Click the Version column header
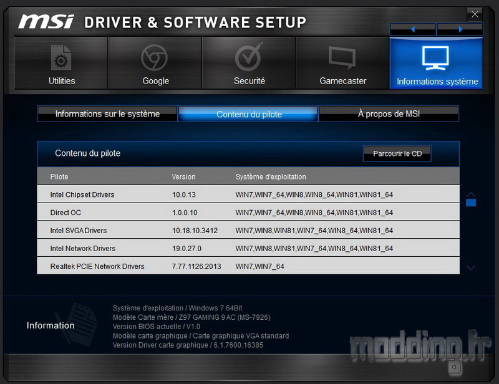Image resolution: width=499 pixels, height=384 pixels. (x=183, y=176)
